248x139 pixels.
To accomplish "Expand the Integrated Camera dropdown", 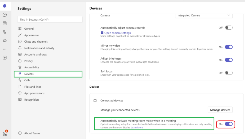I will (x=204, y=16).
